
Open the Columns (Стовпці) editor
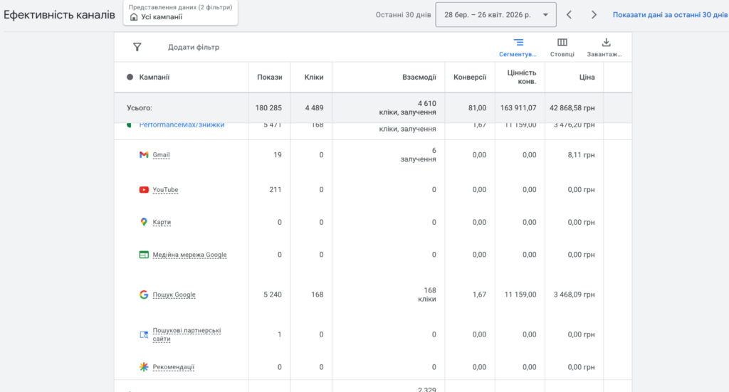point(562,47)
